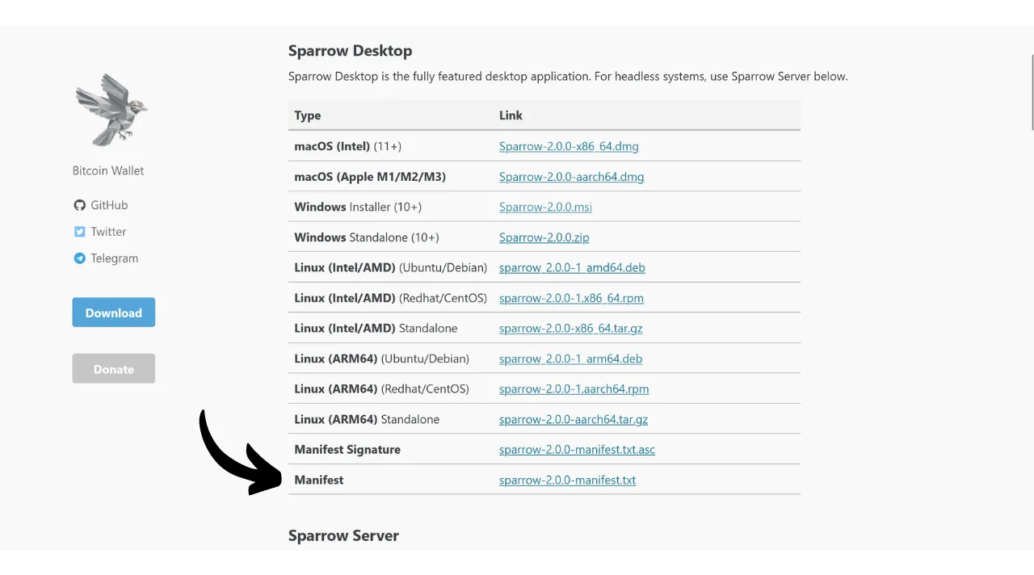Click the page vertical scrollbar
The width and height of the screenshot is (1034, 575).
point(1031,90)
